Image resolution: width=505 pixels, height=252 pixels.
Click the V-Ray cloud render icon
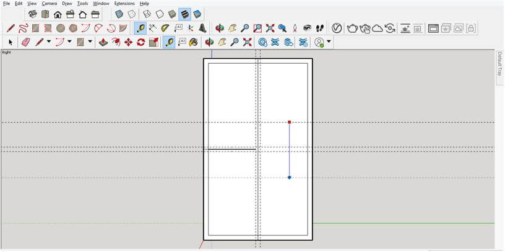[377, 28]
